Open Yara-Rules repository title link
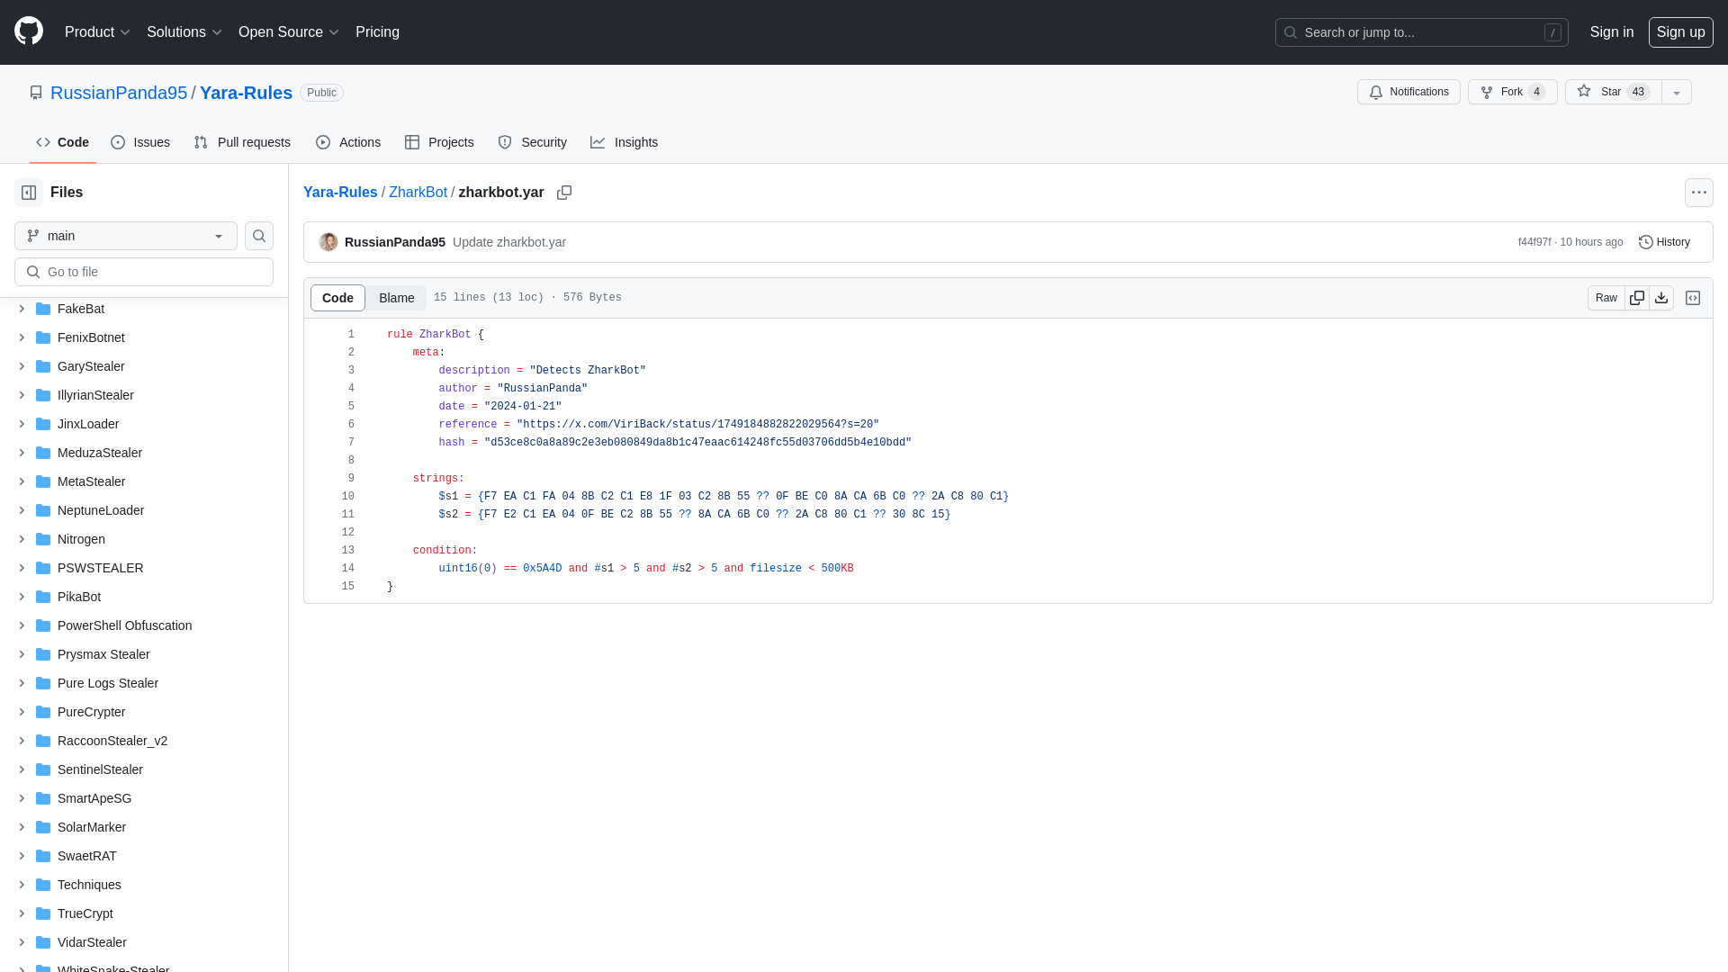This screenshot has width=1728, height=972. (246, 93)
